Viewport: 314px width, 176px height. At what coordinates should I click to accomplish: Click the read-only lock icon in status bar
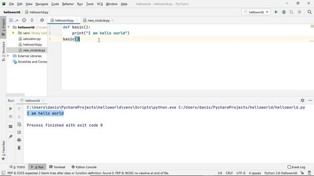click(x=302, y=173)
